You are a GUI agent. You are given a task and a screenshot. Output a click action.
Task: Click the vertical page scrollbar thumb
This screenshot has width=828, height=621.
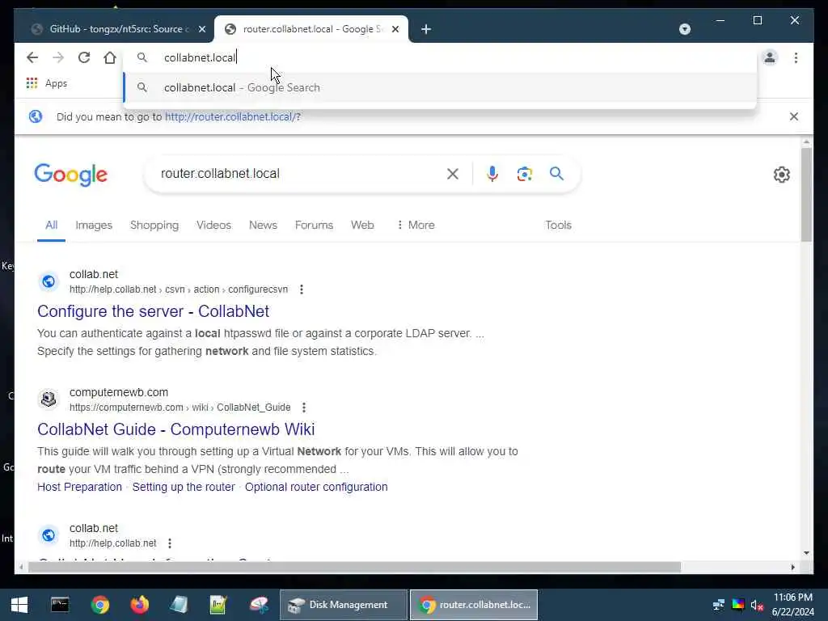click(806, 194)
